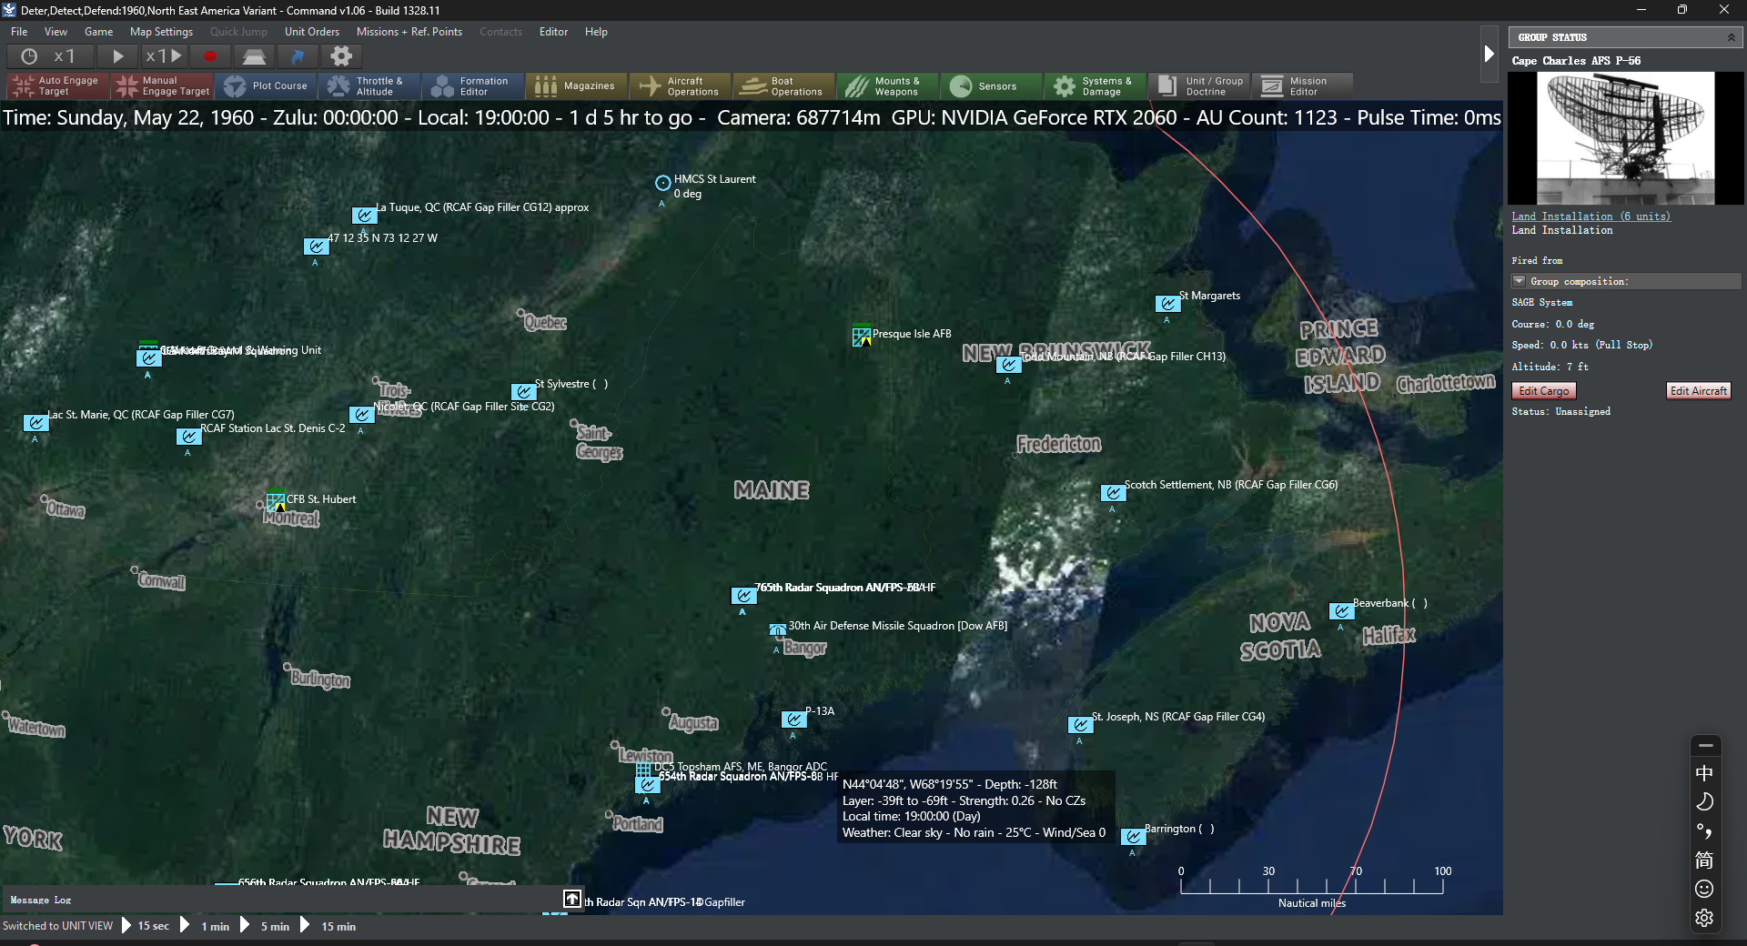
Task: Open Unit / Group Doctrine
Action: 1200,86
